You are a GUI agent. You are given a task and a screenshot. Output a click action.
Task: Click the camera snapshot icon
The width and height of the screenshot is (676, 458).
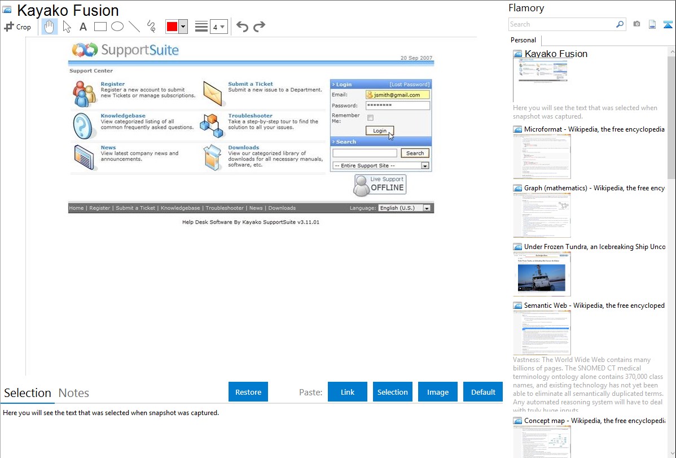pos(637,24)
